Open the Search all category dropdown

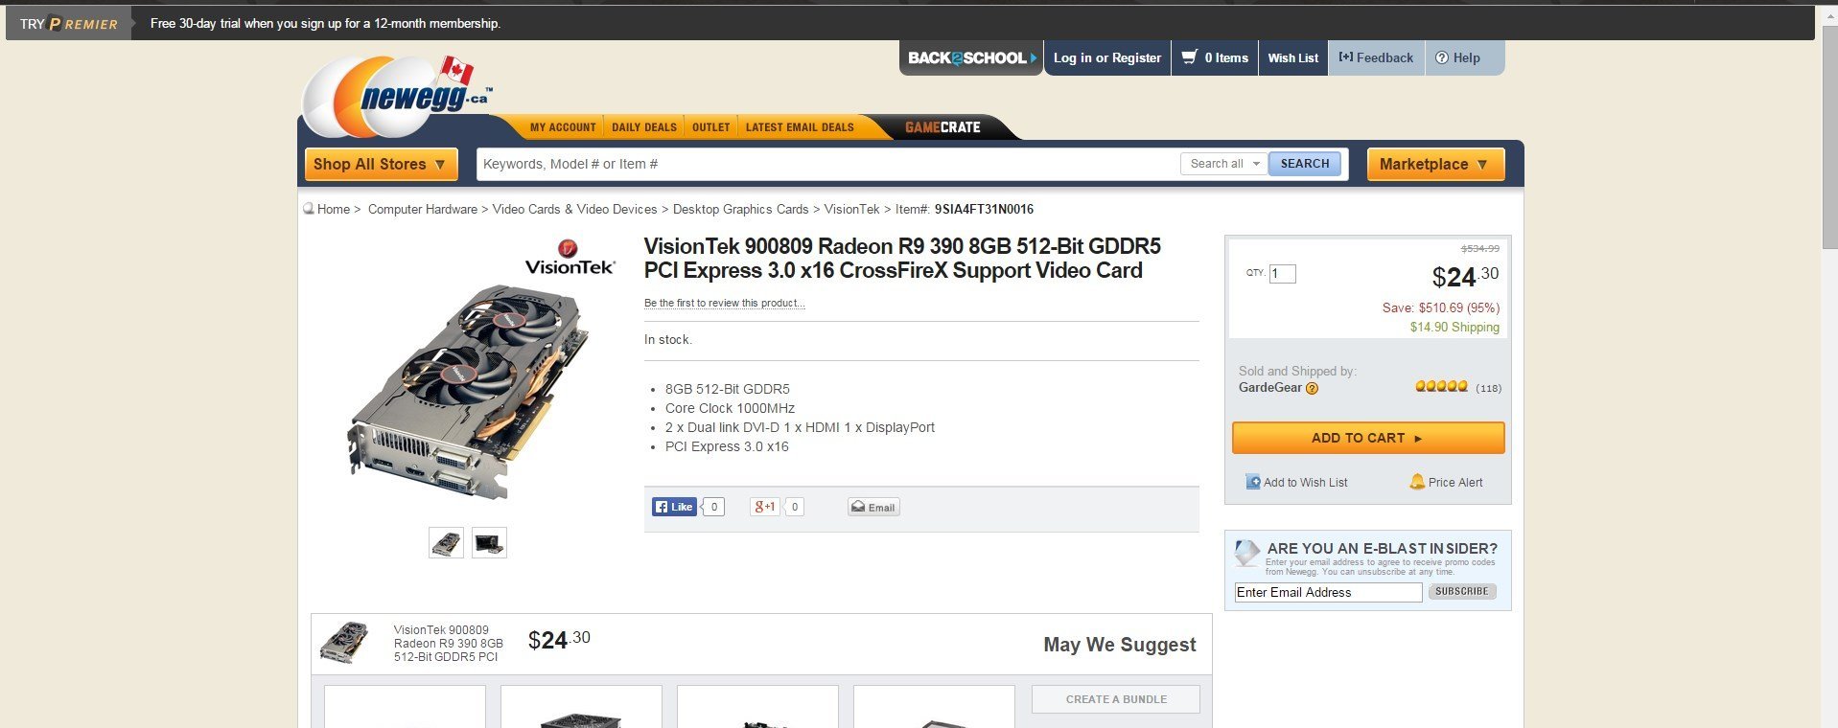click(x=1224, y=164)
